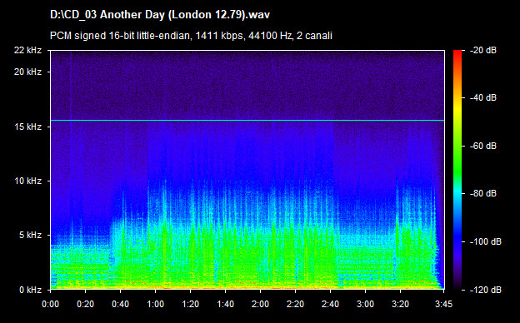The height and width of the screenshot is (323, 520).
Task: Click the 2:00 time axis marker
Action: pyautogui.click(x=260, y=304)
